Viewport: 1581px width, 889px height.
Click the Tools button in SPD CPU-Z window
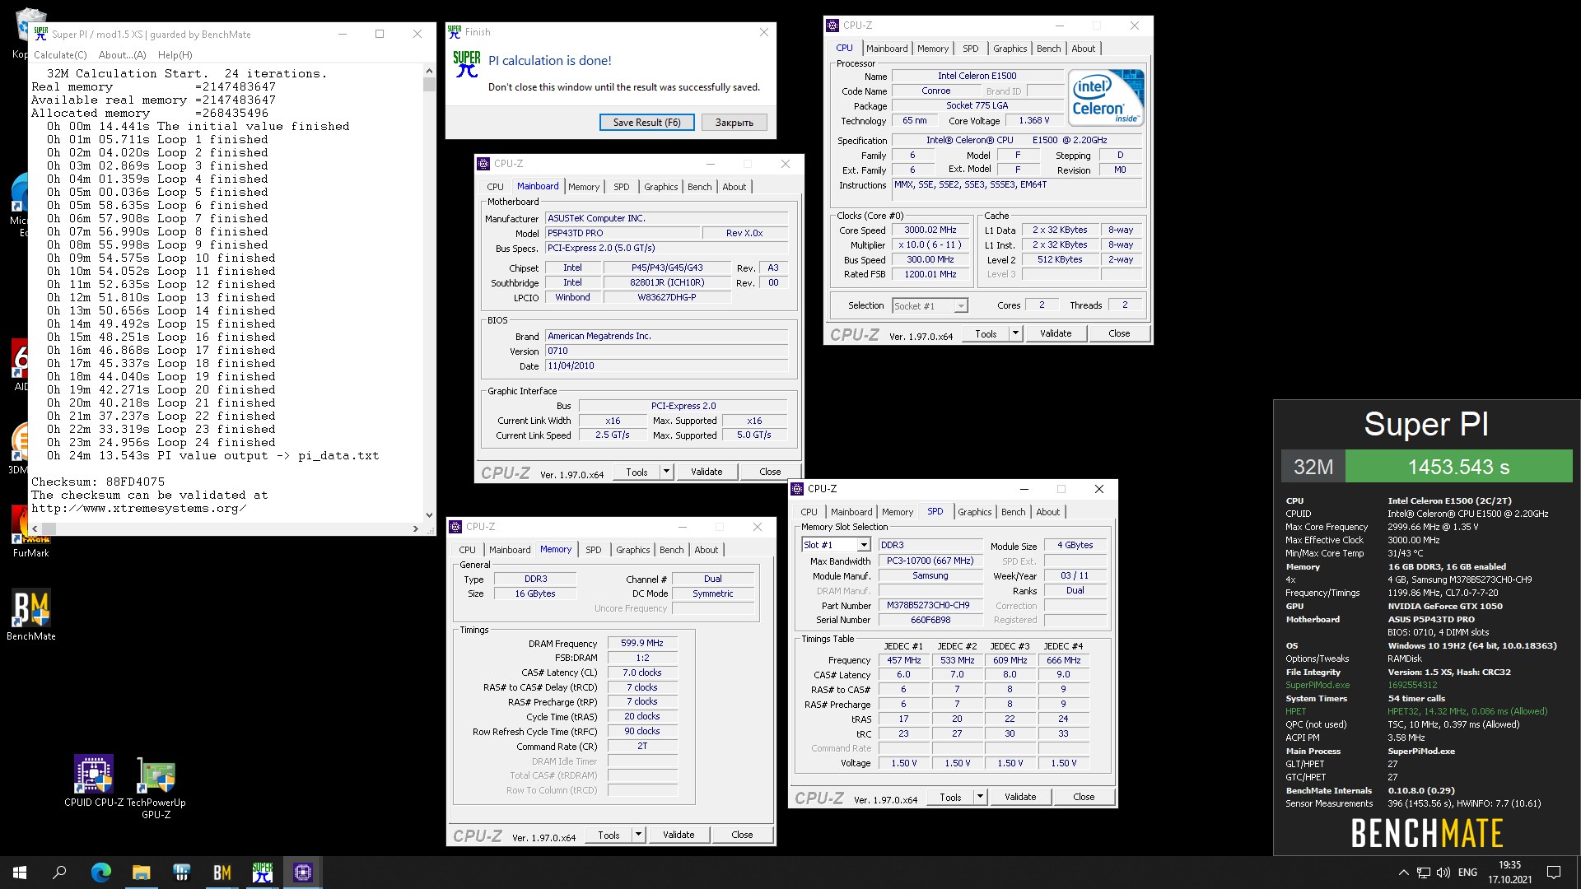tap(950, 797)
